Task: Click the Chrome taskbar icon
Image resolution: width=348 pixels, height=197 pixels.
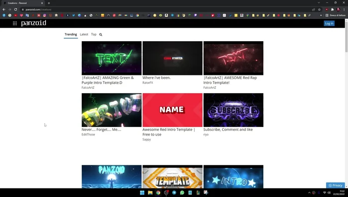Action: pos(158,193)
